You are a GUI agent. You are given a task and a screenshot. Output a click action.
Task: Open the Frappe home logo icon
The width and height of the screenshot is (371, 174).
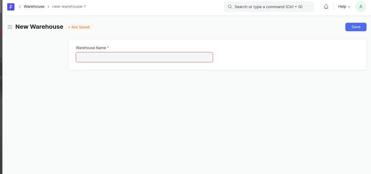click(x=11, y=7)
